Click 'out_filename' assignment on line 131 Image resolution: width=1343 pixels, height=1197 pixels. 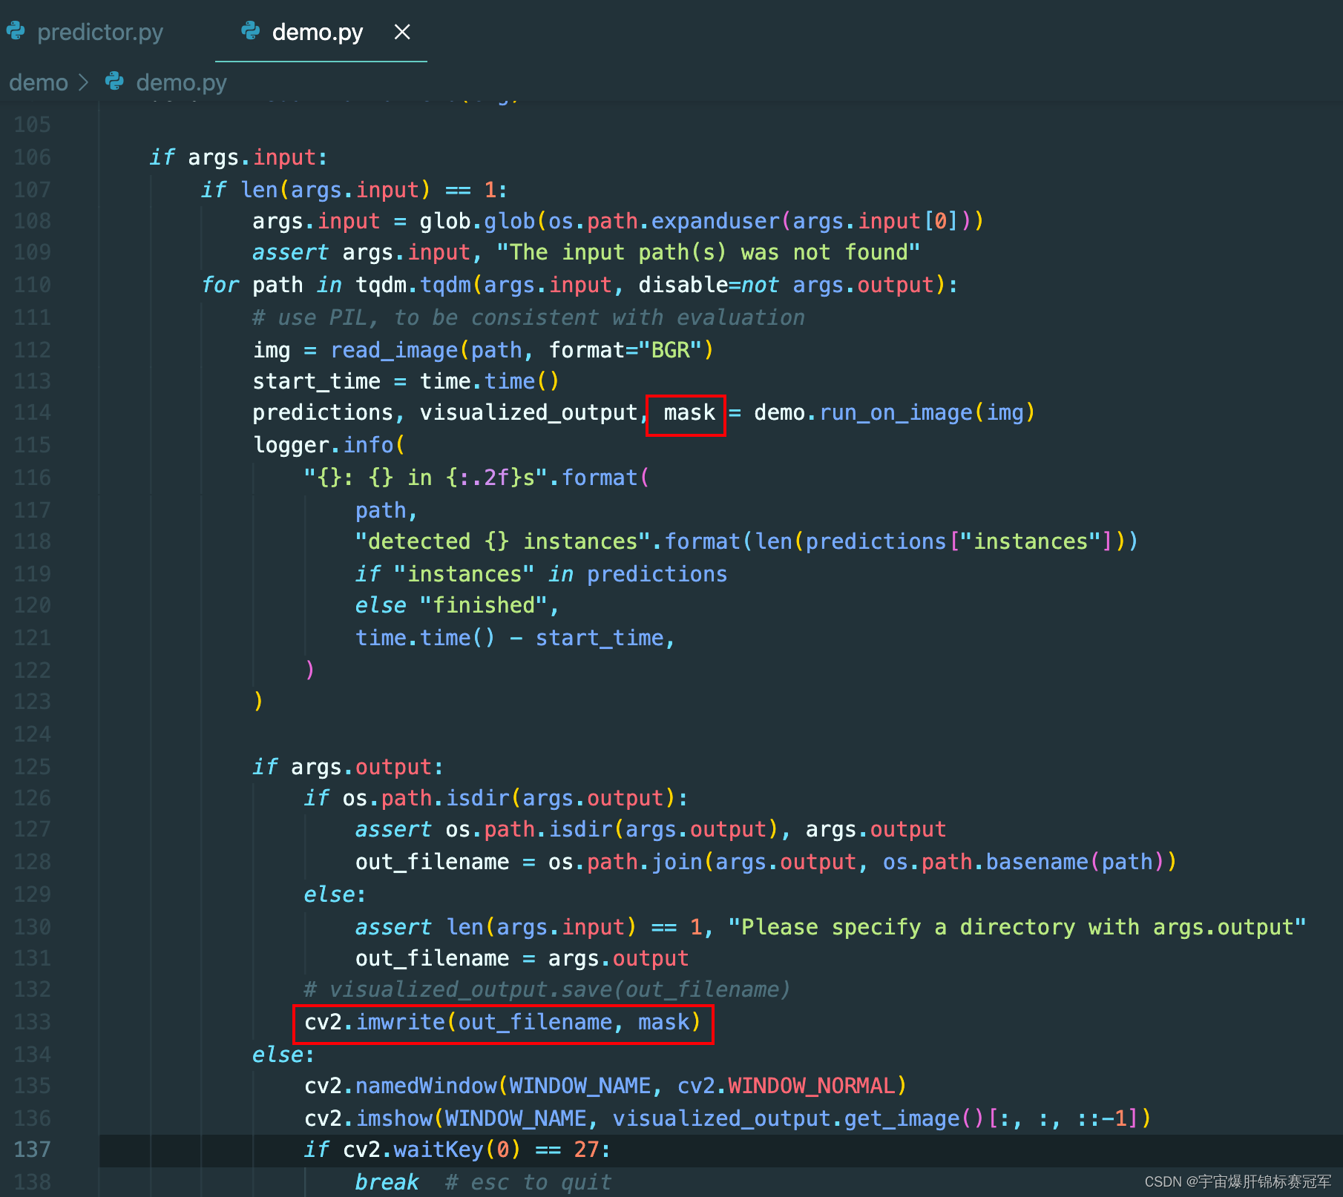[433, 958]
